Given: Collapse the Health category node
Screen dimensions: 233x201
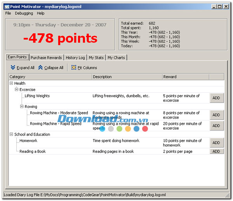Looking at the screenshot, I should (x=11, y=83).
